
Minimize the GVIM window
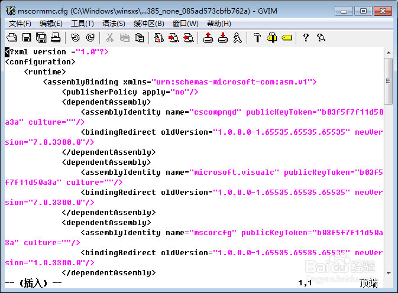pyautogui.click(x=344, y=11)
